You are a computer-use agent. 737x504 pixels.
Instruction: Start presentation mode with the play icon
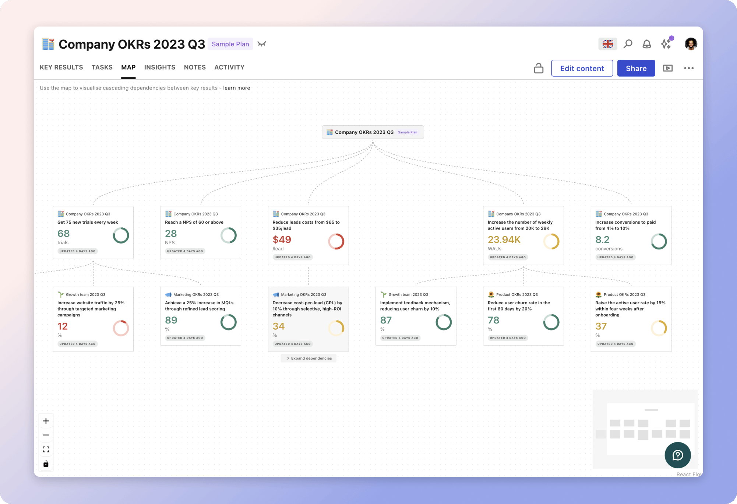(667, 68)
